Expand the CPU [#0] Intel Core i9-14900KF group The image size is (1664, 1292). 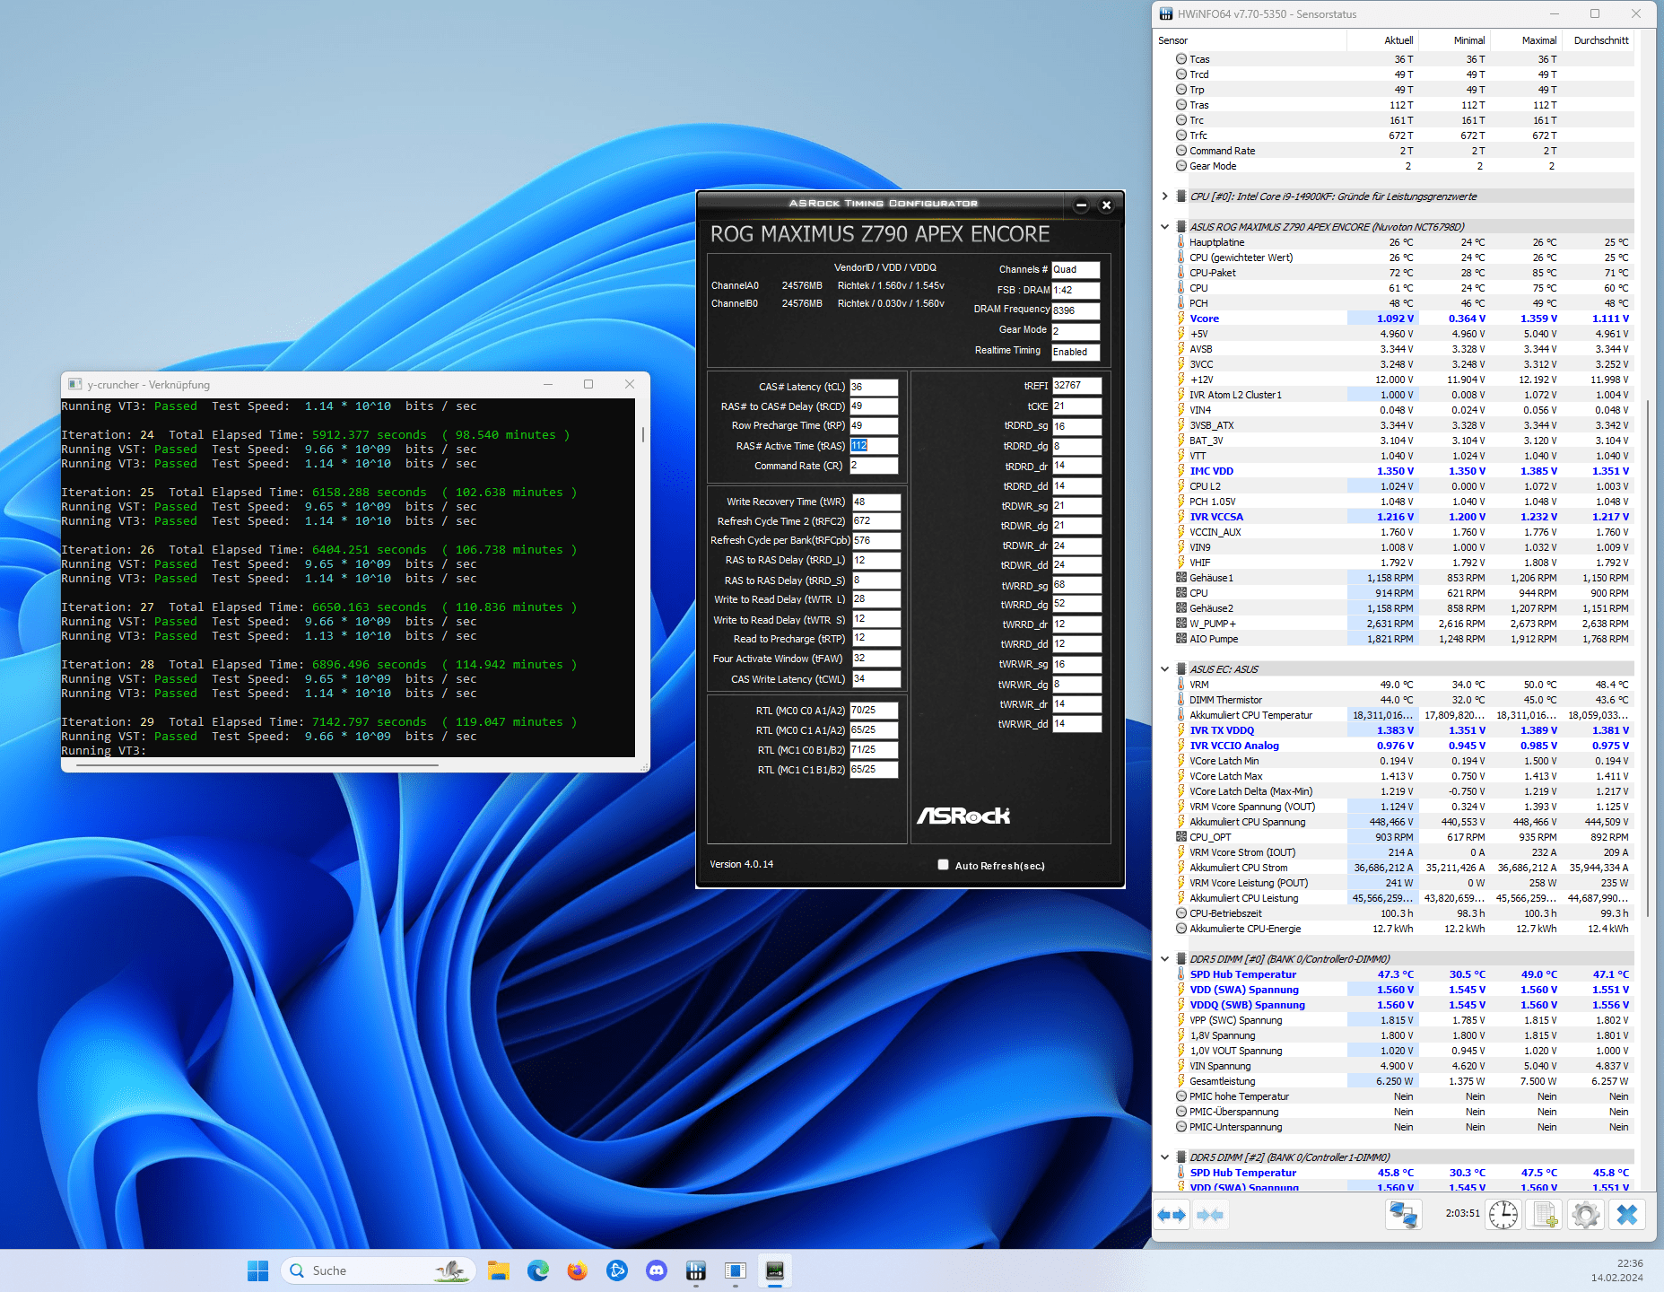coord(1165,196)
